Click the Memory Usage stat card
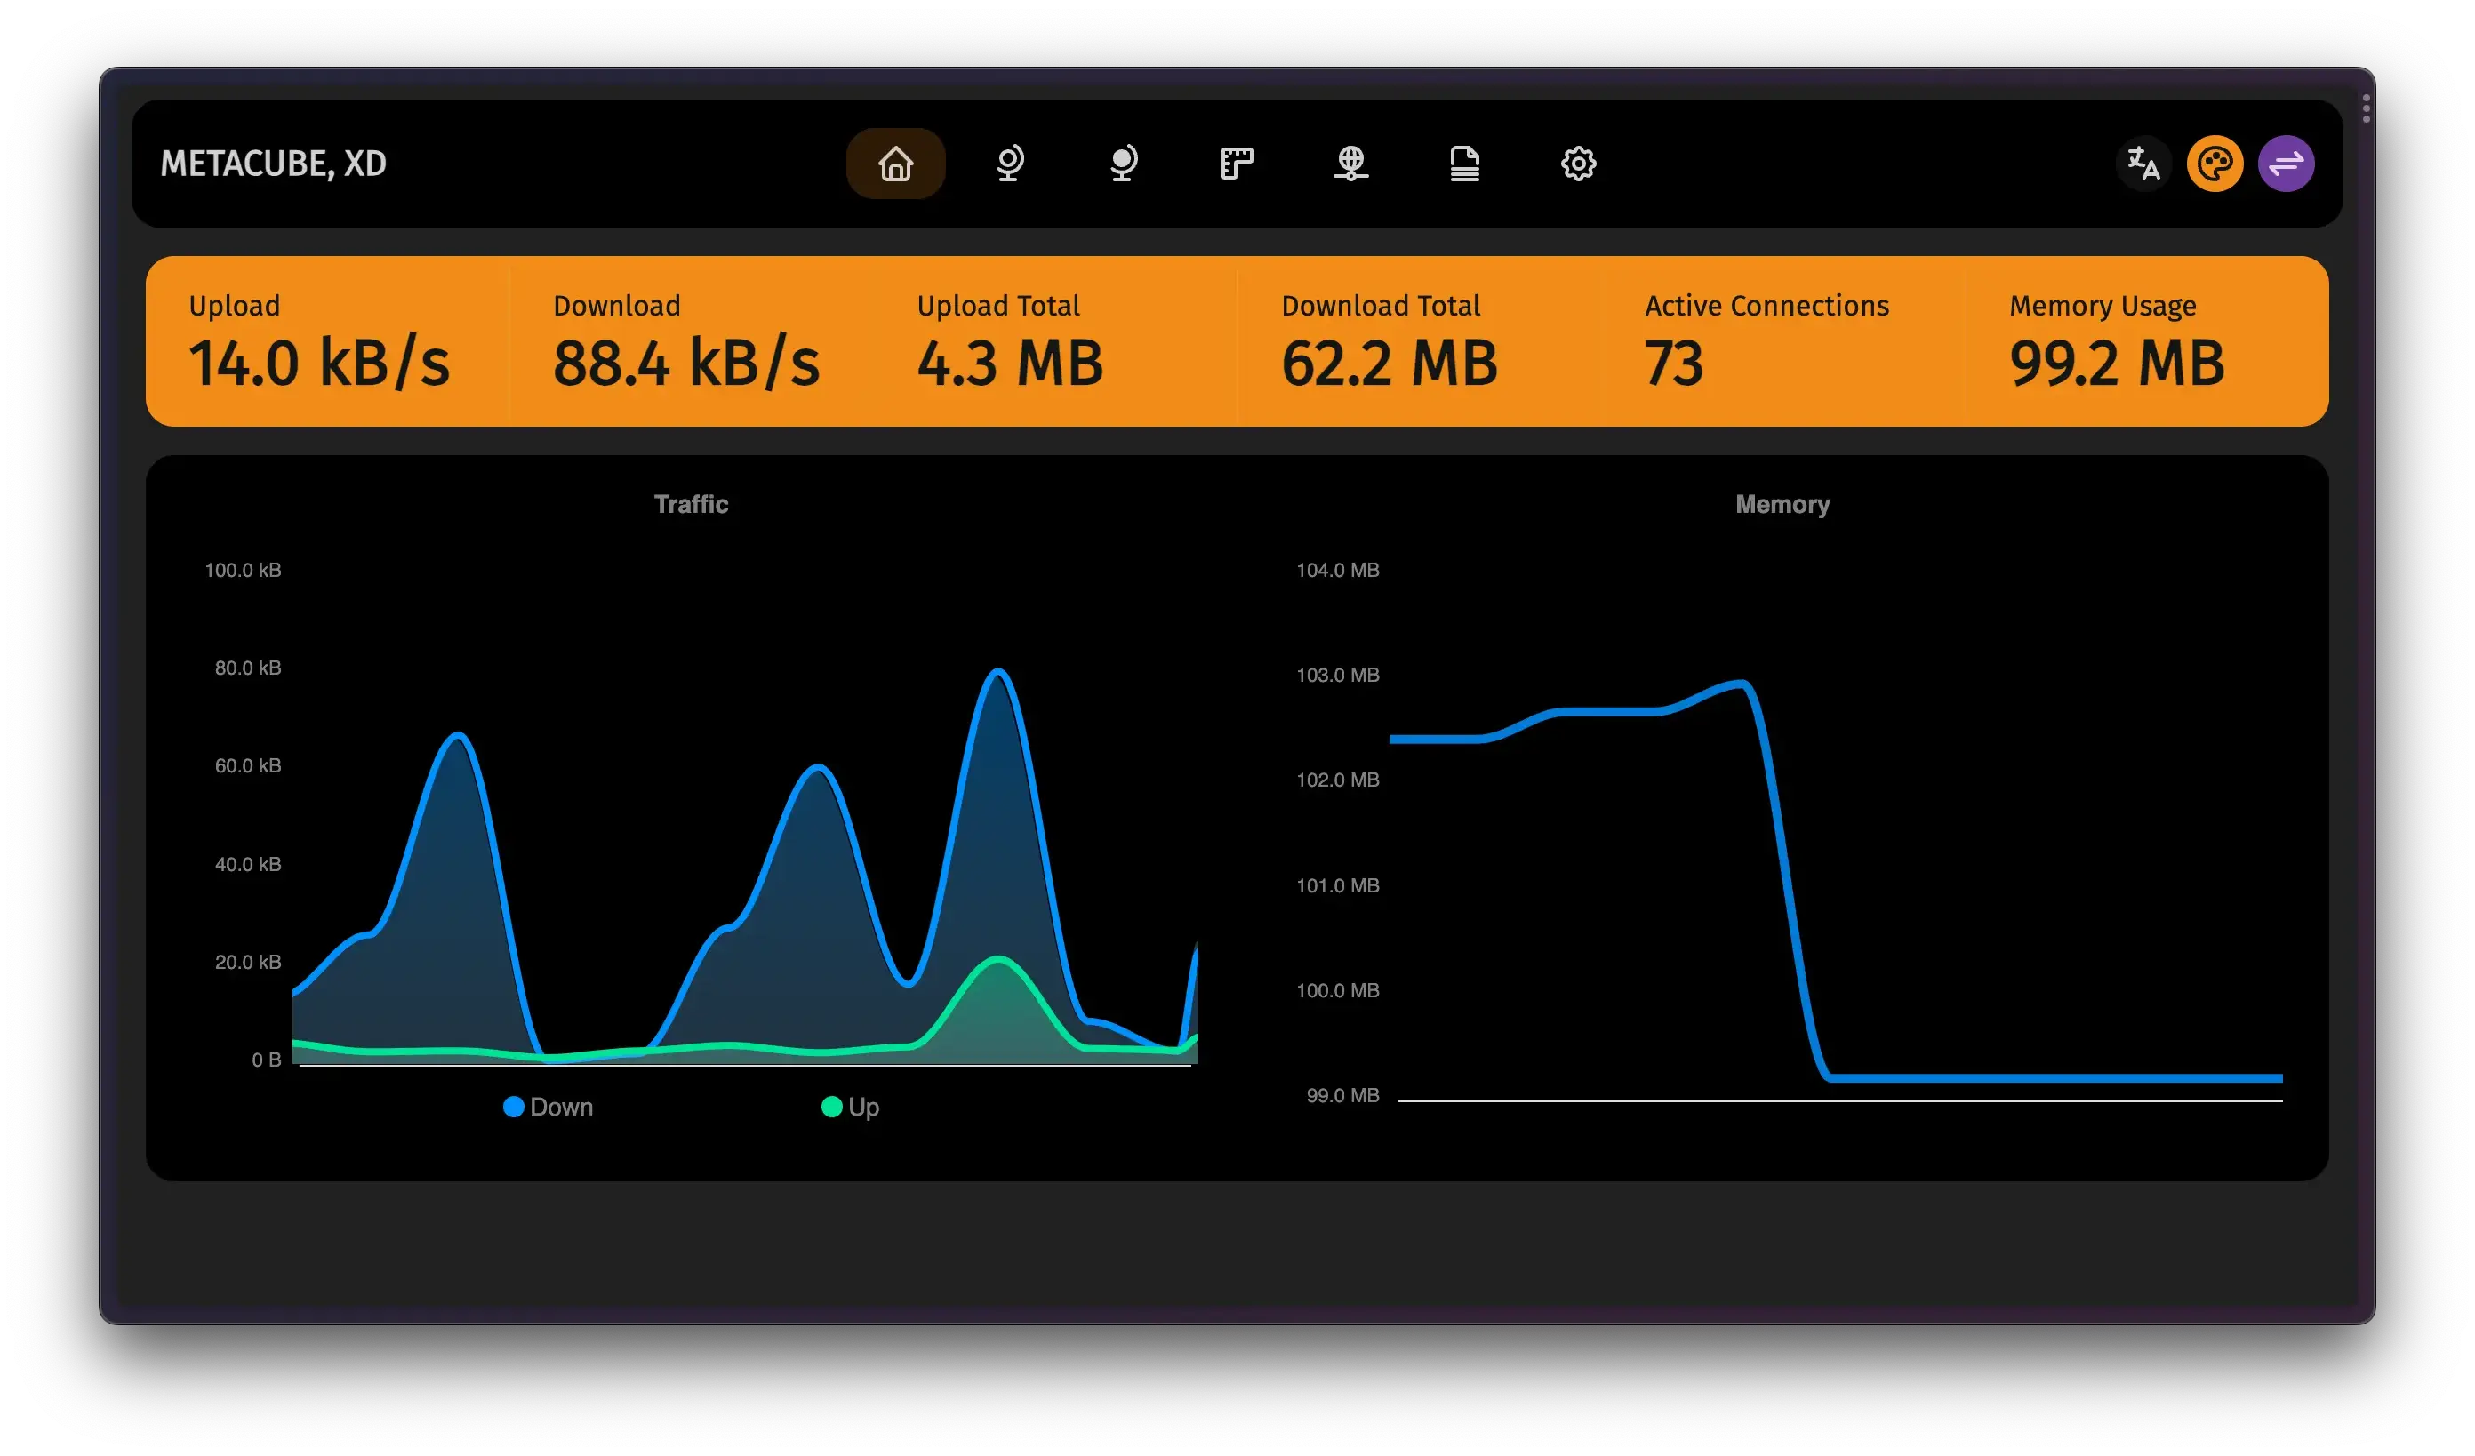Screen dimensions: 2475x1456 tap(2117, 340)
